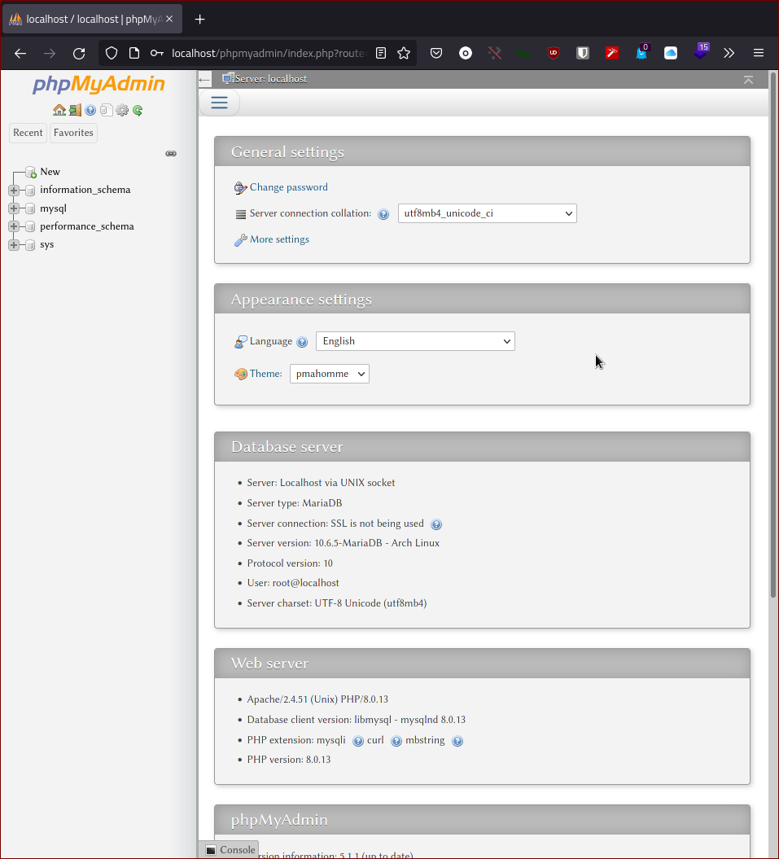Open Bitwarden shield extension icon
This screenshot has height=859, width=779.
click(583, 53)
